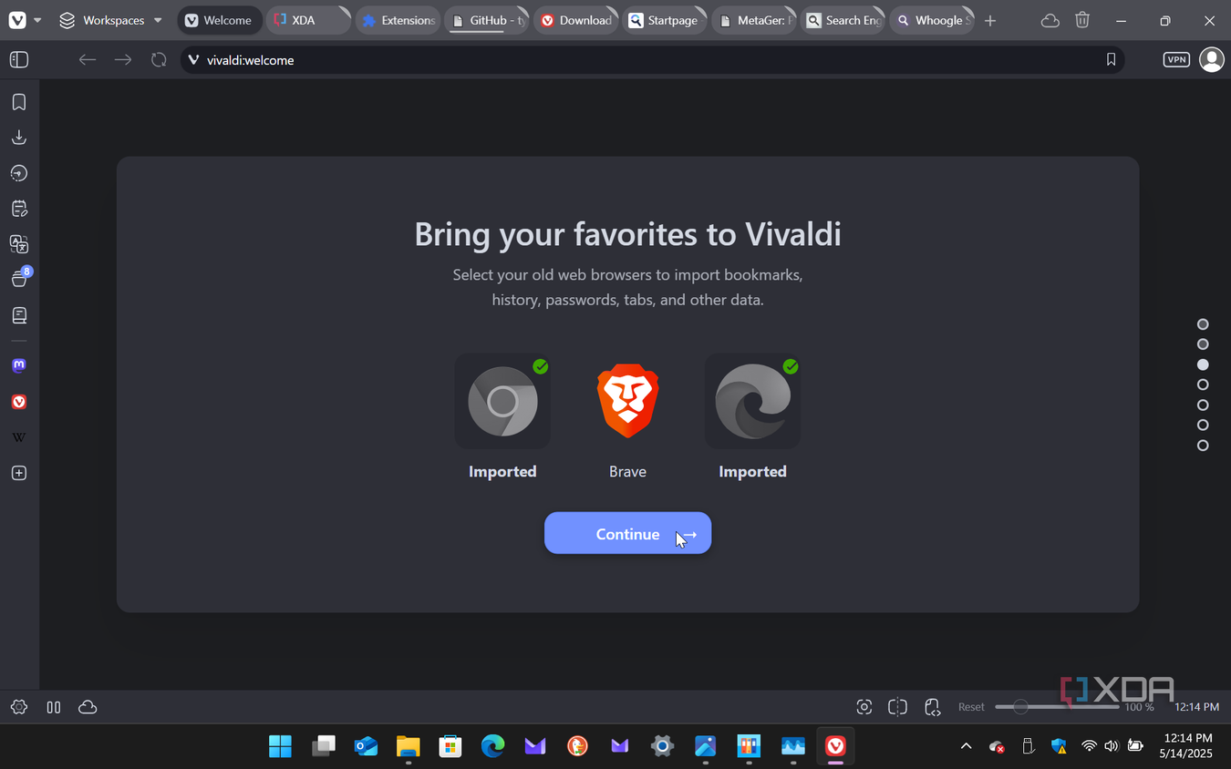This screenshot has height=769, width=1231.
Task: Open Task View in taskbar
Action: (x=324, y=746)
